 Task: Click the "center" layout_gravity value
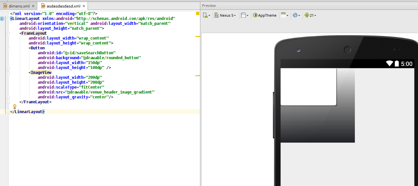point(99,97)
